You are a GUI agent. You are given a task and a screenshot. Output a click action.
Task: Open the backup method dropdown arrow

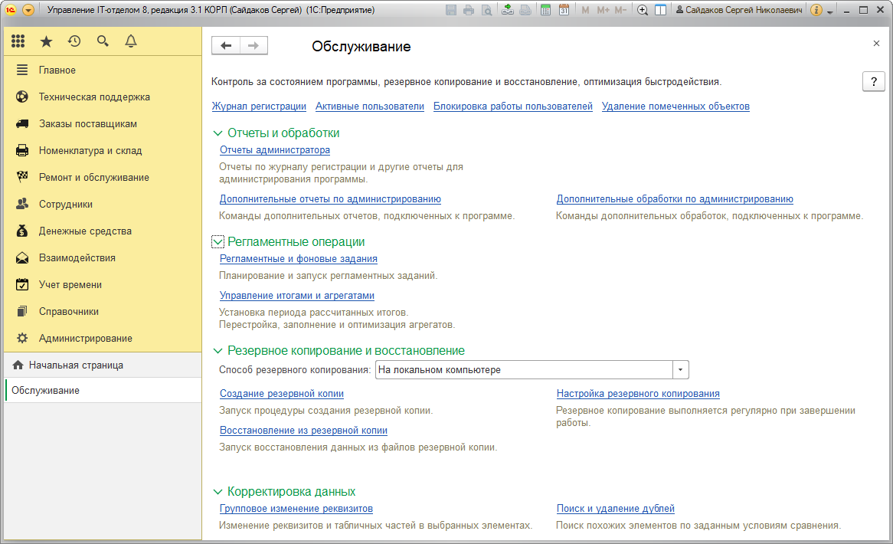click(681, 370)
